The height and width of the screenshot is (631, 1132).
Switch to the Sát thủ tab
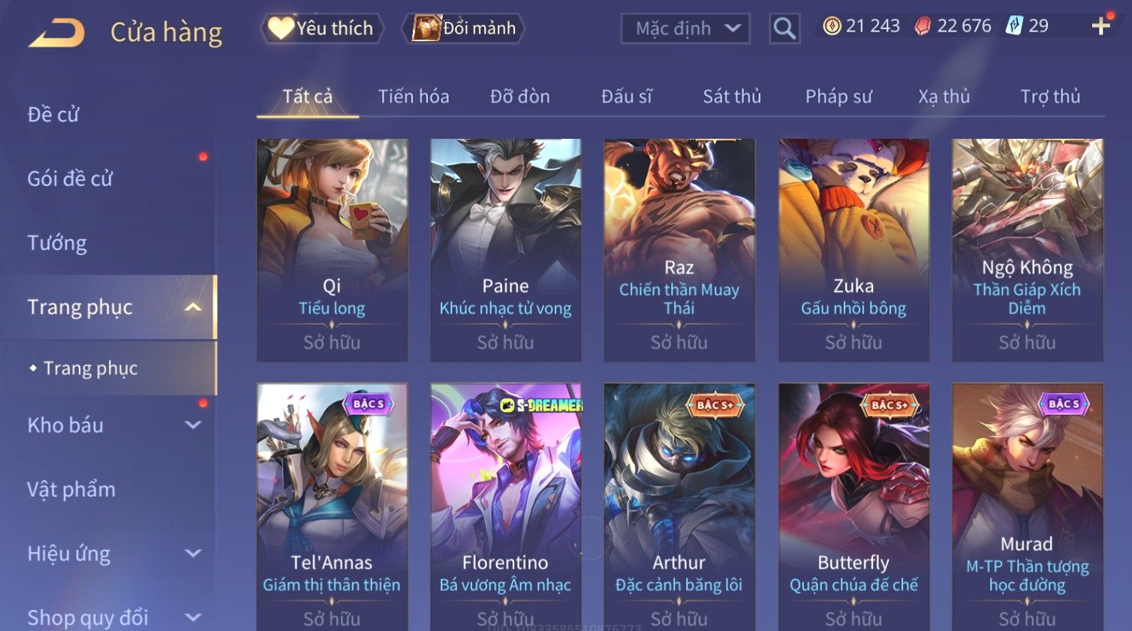[732, 96]
